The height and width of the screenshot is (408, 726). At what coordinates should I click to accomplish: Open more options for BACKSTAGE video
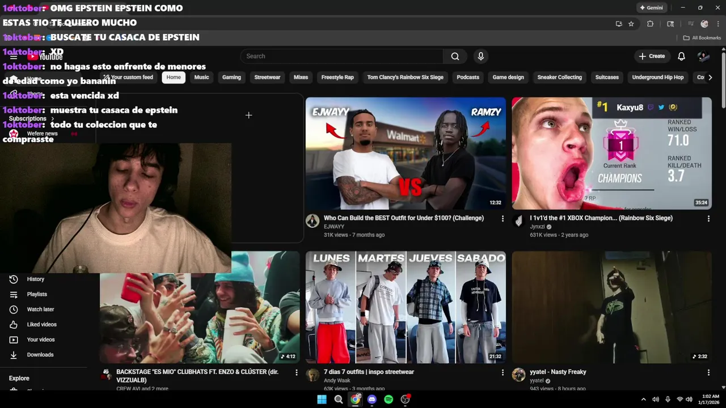tap(296, 372)
